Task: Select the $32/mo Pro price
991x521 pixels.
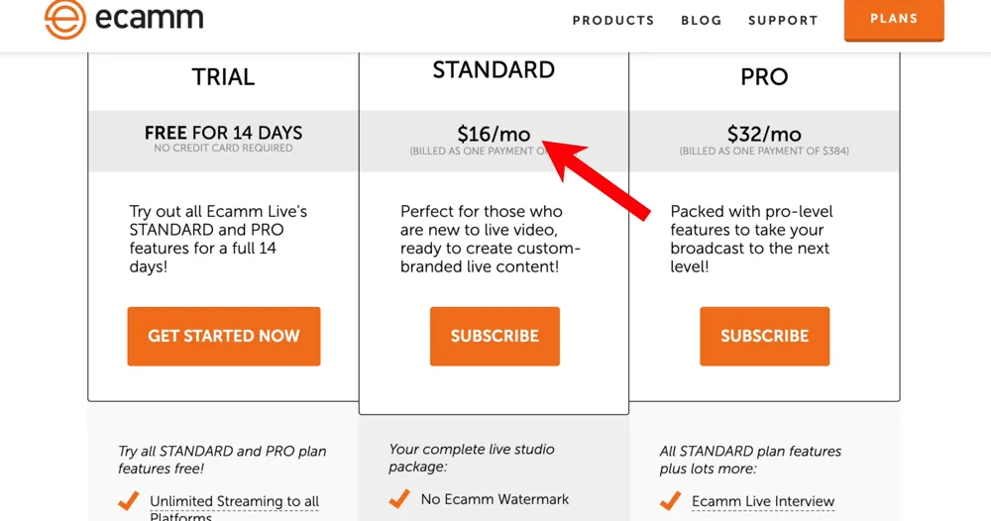Action: (x=764, y=134)
